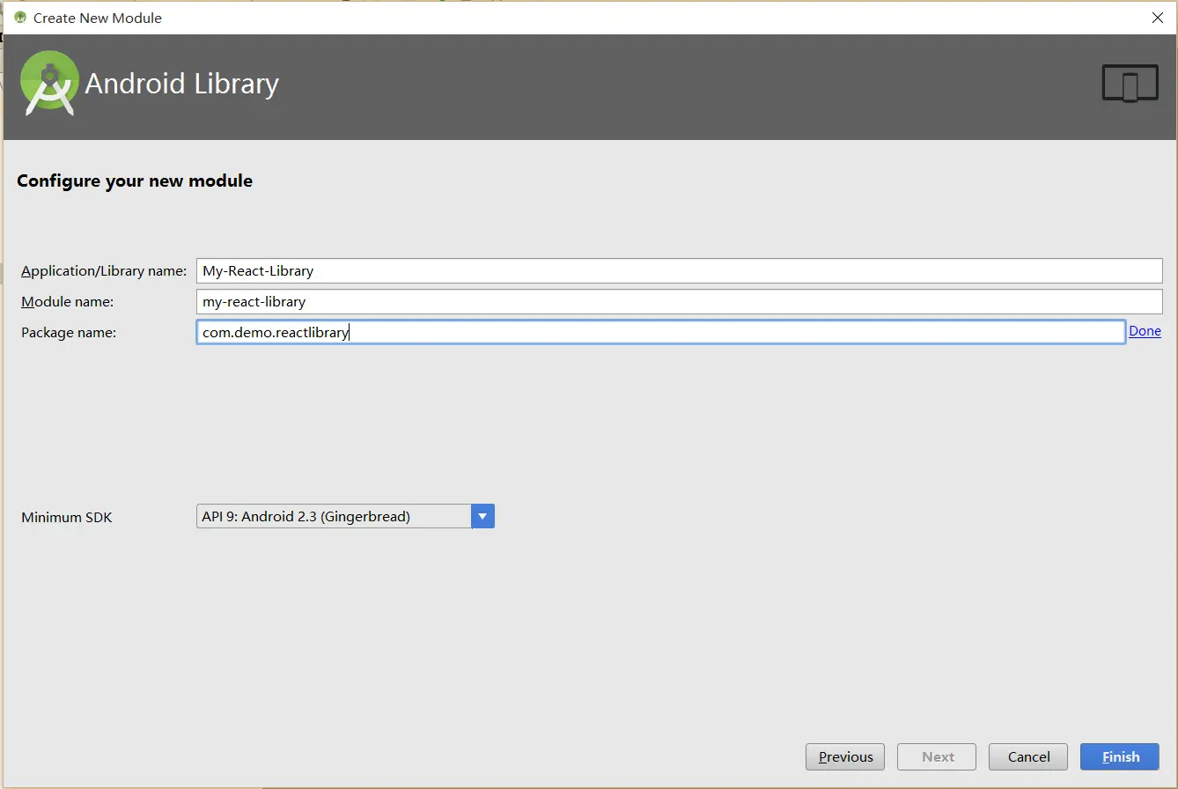1178x789 pixels.
Task: Focus the Module name field
Action: [x=679, y=301]
